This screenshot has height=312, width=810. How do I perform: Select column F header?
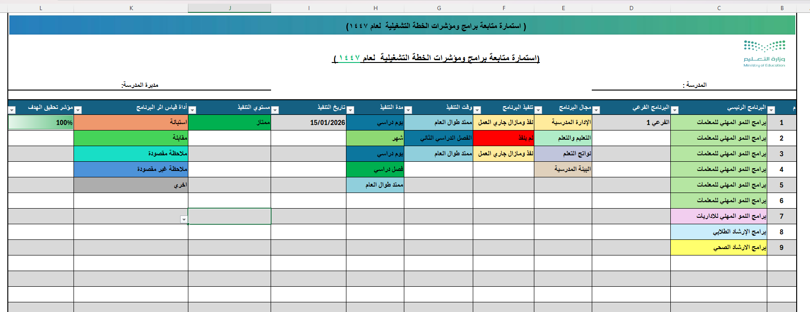[x=504, y=8]
